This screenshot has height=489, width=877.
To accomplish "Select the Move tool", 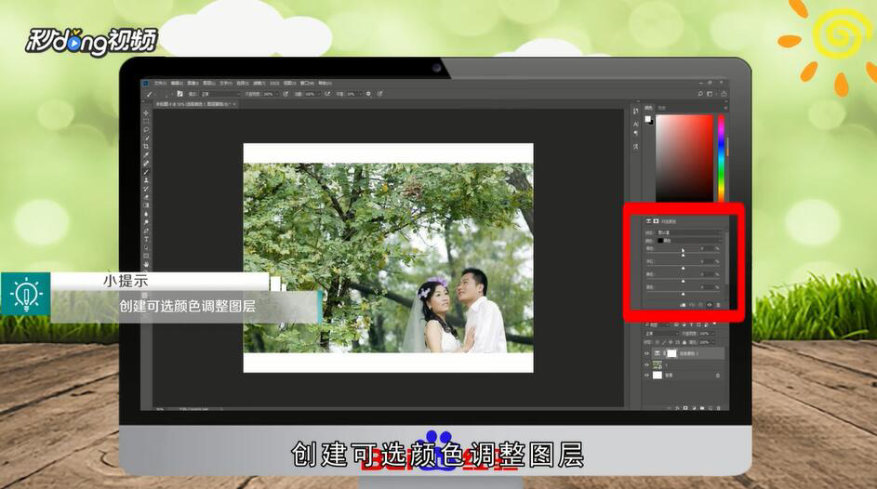I will pos(146,112).
